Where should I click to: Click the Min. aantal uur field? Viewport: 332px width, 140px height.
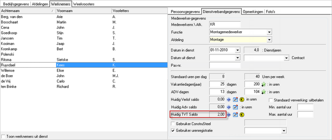click(x=305, y=107)
